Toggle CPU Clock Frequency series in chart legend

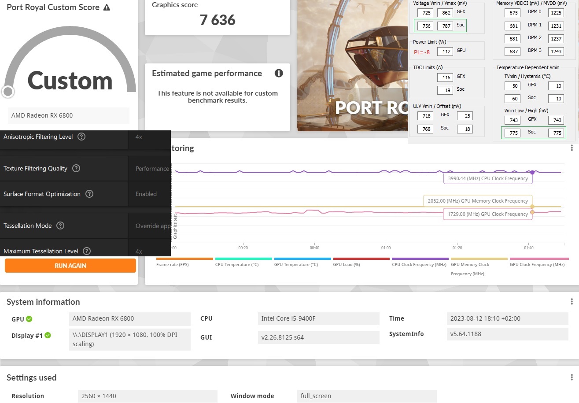coord(420,262)
